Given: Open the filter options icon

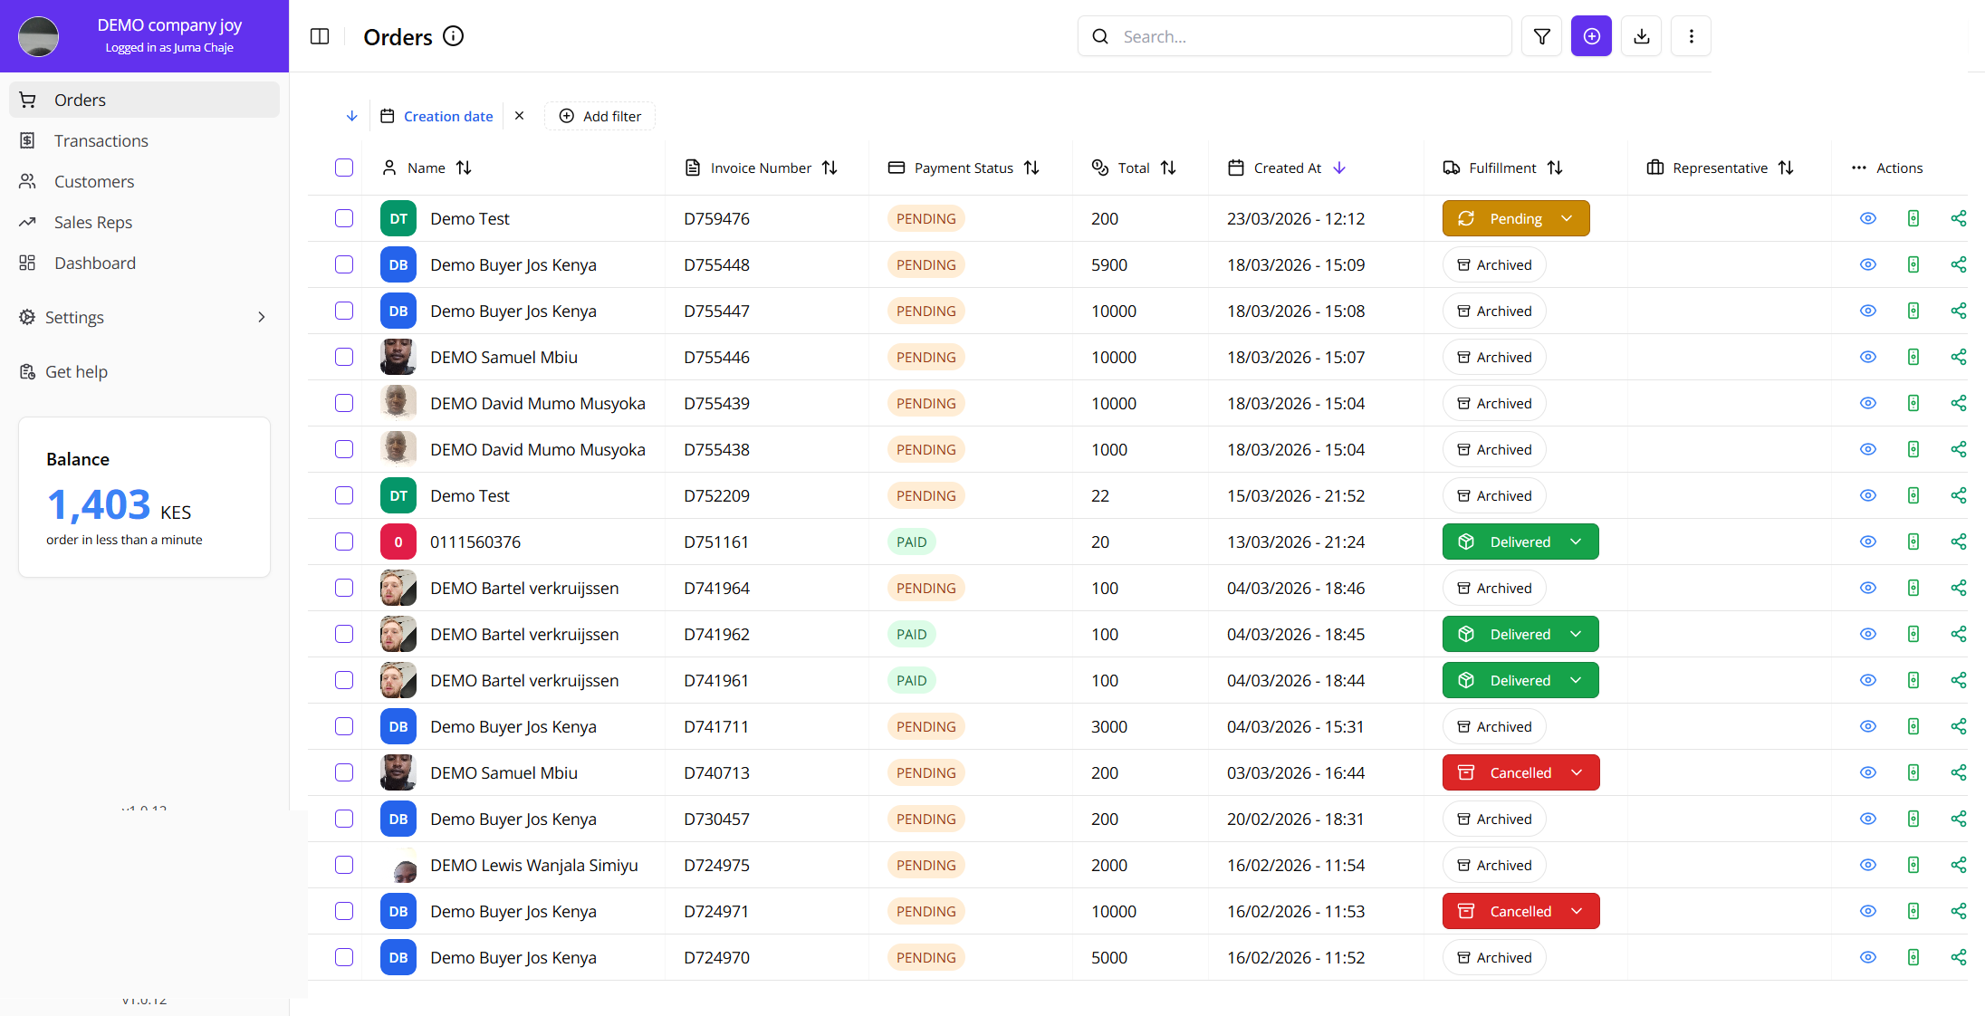Looking at the screenshot, I should click(1541, 36).
